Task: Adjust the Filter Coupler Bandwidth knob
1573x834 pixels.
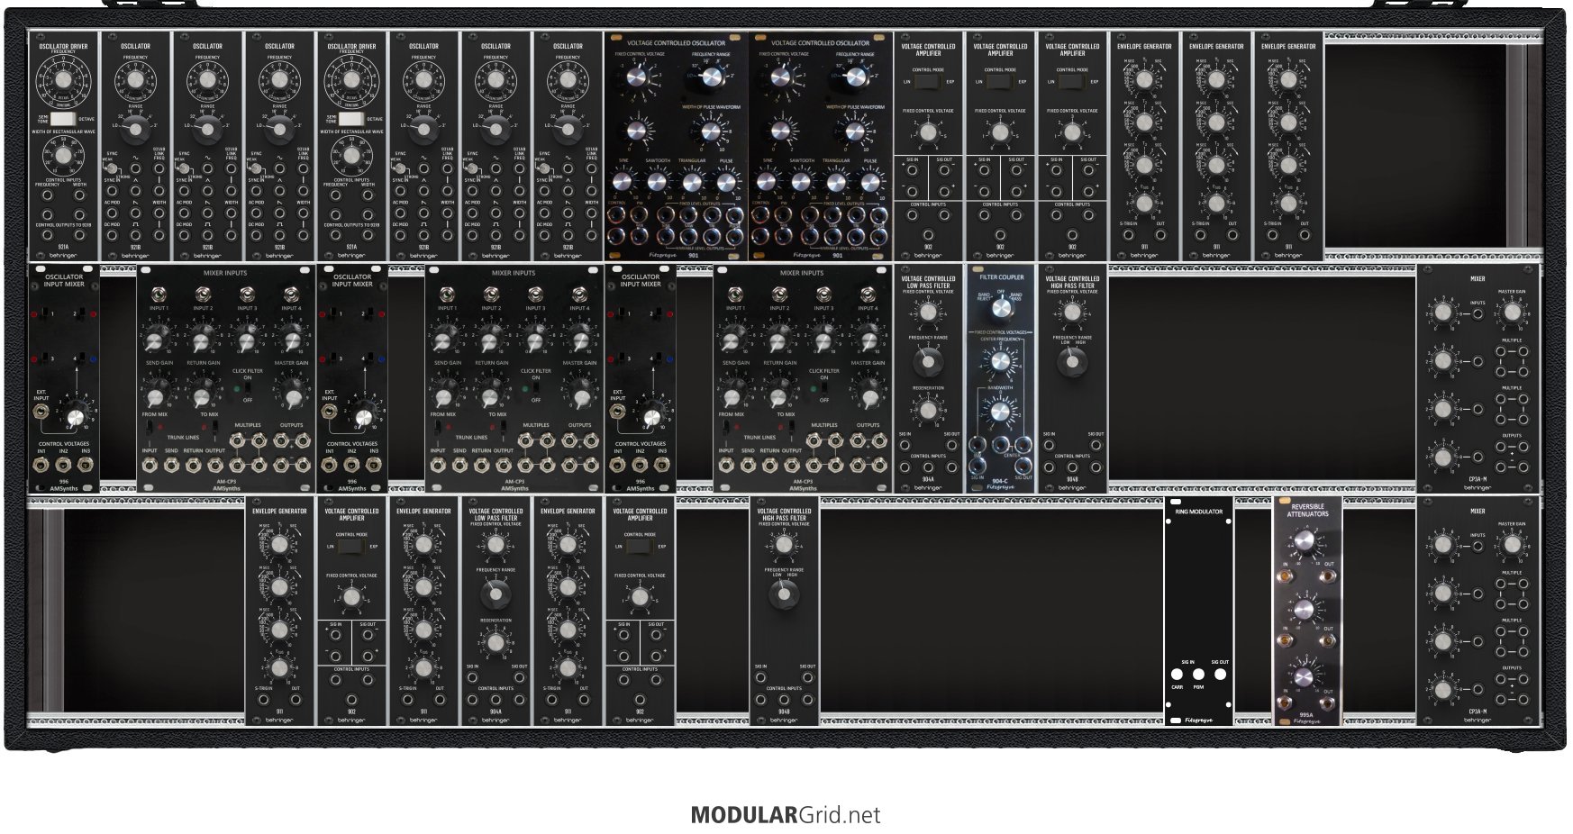Action: click(1000, 412)
